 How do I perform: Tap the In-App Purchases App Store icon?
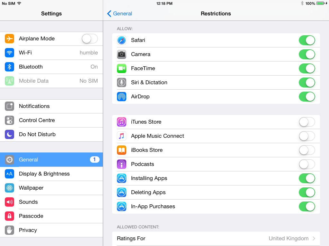click(x=121, y=207)
